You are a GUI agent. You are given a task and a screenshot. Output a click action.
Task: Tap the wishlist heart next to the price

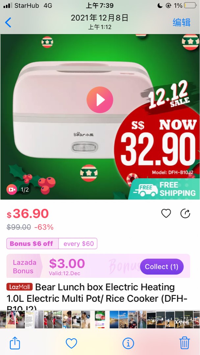[166, 213]
